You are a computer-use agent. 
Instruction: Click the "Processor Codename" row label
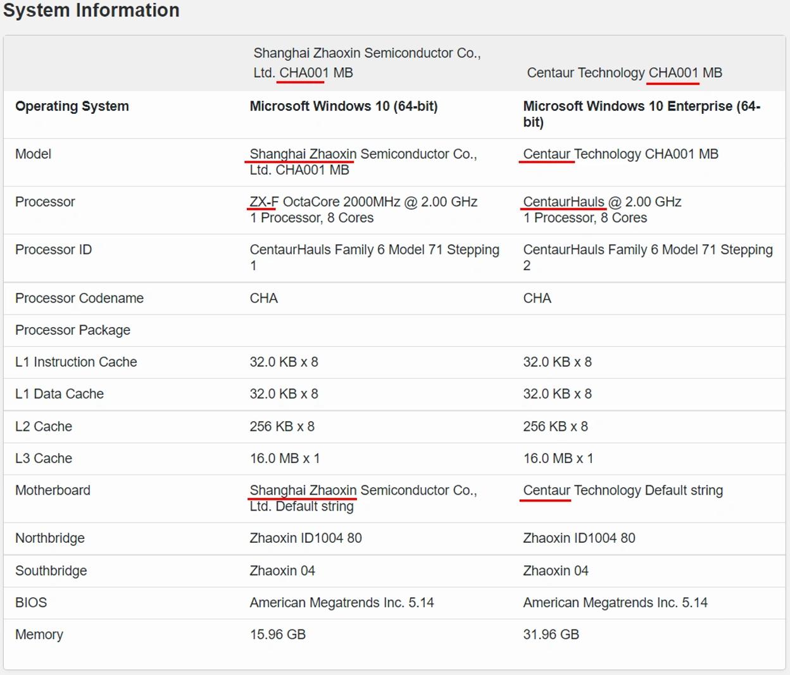click(x=79, y=298)
